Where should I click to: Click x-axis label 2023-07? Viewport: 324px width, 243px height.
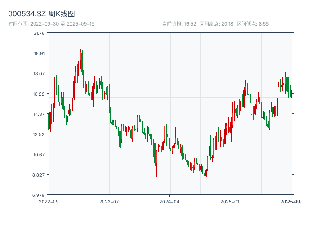tap(109, 202)
